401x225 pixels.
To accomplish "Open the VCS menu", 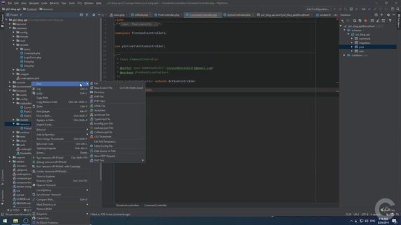I will [x=80, y=3].
